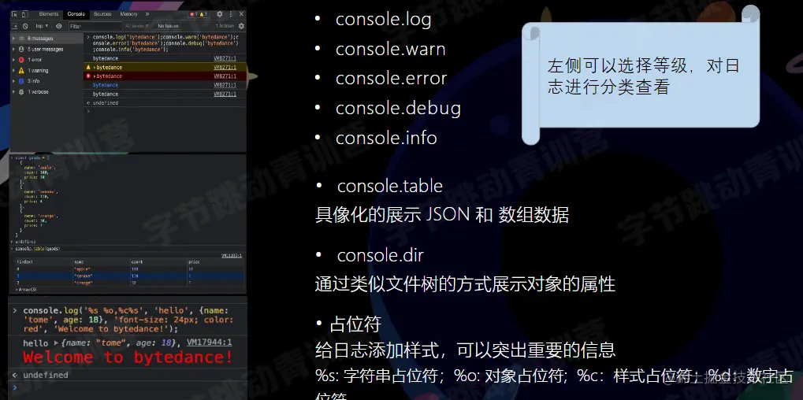
Task: Open the All levels dropdown
Action: click(x=137, y=26)
